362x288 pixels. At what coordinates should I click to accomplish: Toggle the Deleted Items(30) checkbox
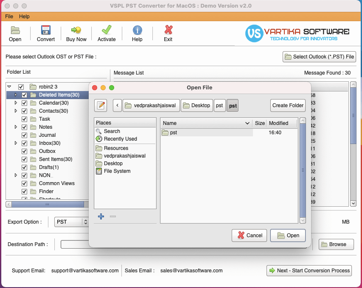24,95
